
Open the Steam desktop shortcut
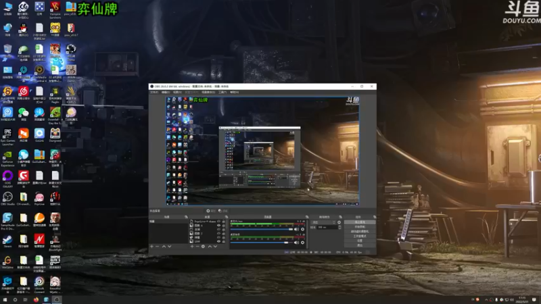tap(7, 241)
